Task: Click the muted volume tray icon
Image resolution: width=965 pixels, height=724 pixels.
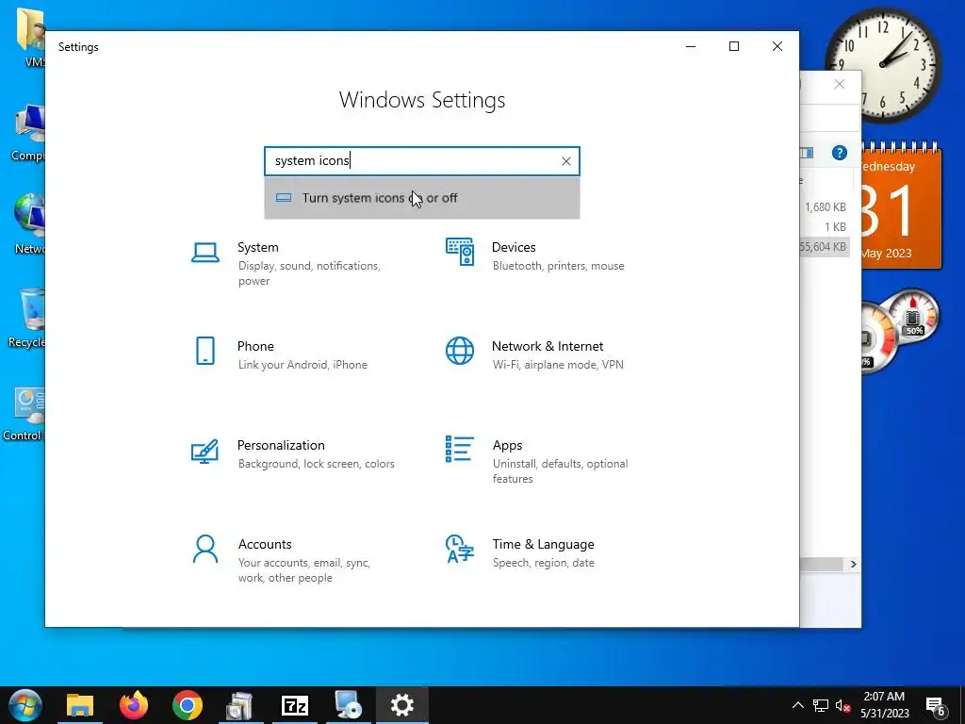Action: point(843,705)
